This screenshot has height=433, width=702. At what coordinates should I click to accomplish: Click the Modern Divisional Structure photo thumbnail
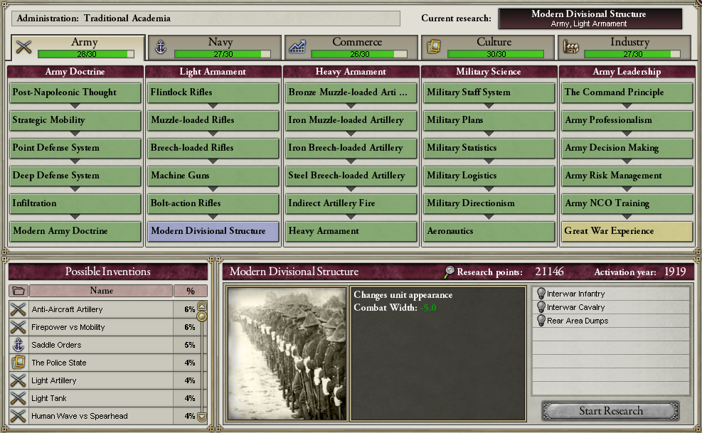(287, 354)
